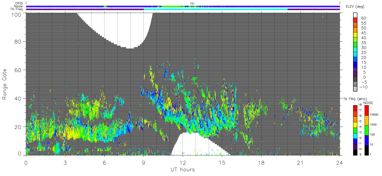Screen dimensions: 382x176
Task: Click ELEV colorbar label '25'
Action: [364, 53]
